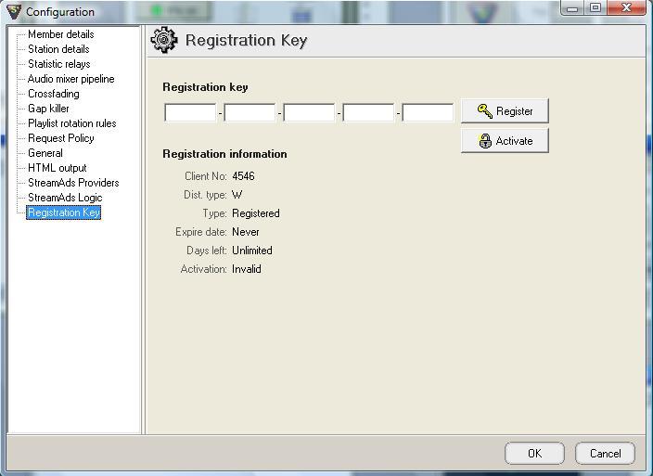Click the fourth registration key field
Viewport: 653px width, 476px height.
368,112
